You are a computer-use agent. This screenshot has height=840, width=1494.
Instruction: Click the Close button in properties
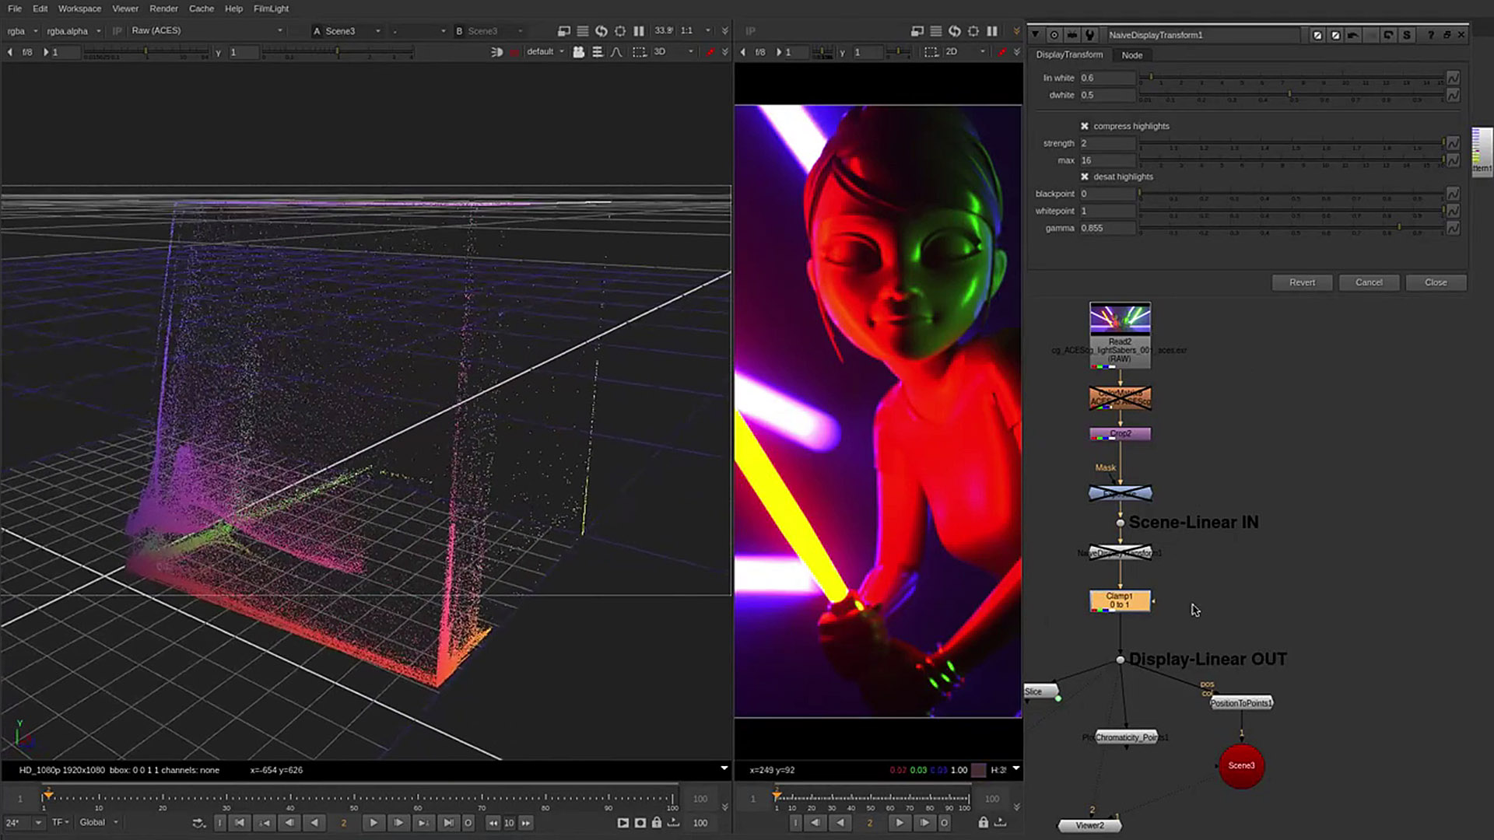tap(1436, 282)
